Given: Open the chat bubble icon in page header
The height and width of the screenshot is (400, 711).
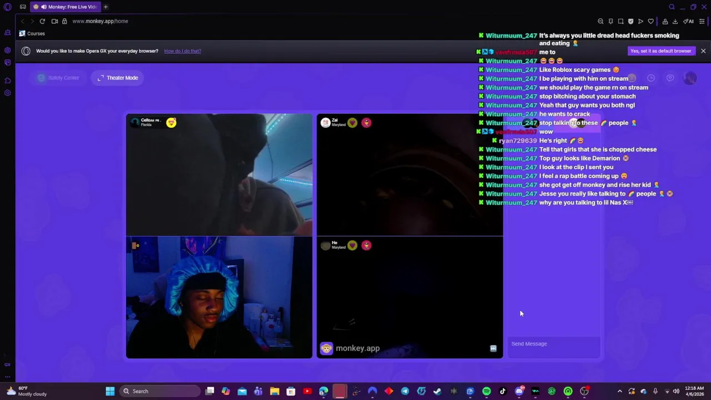Looking at the screenshot, I should coord(670,78).
